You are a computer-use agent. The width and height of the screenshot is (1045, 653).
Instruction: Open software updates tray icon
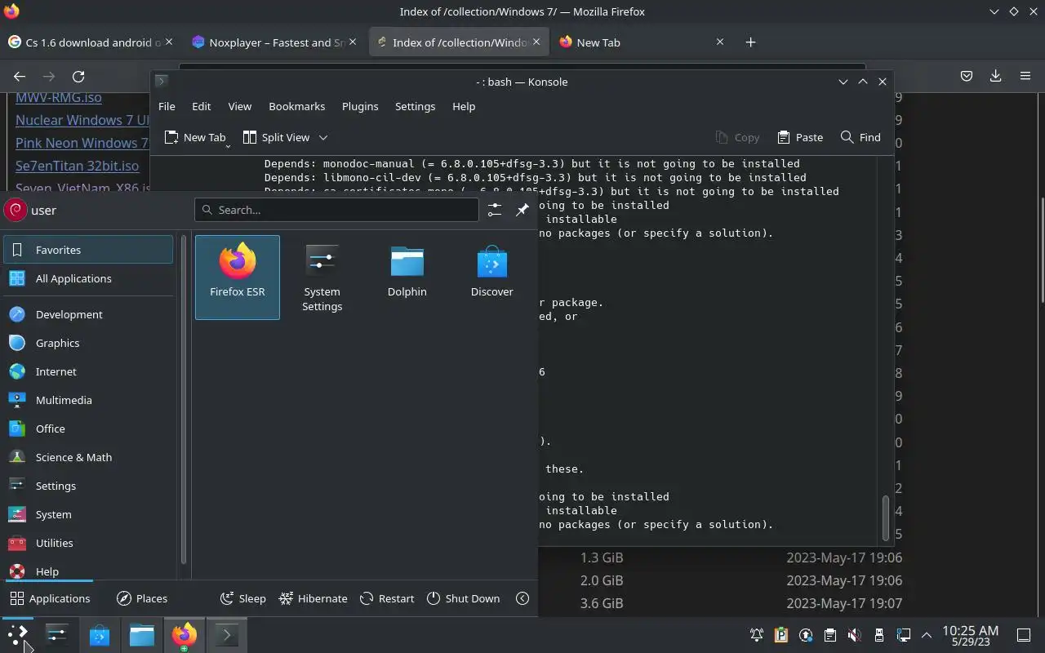tap(806, 635)
